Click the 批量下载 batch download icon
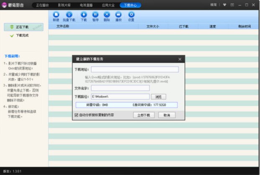260x175 pixels. (70, 15)
